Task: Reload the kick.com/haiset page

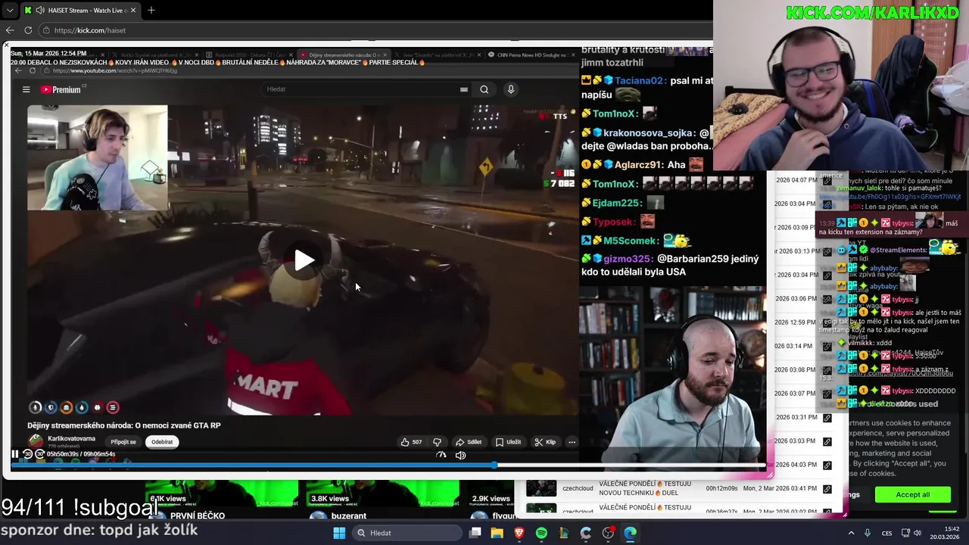Action: [x=28, y=30]
